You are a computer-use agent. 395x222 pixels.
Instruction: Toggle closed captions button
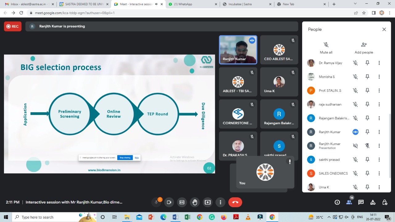(182, 202)
